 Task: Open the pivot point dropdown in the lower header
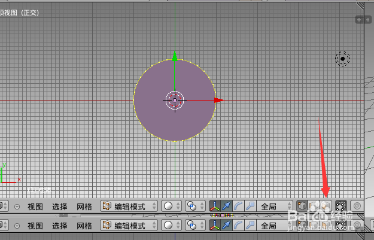tap(195, 225)
